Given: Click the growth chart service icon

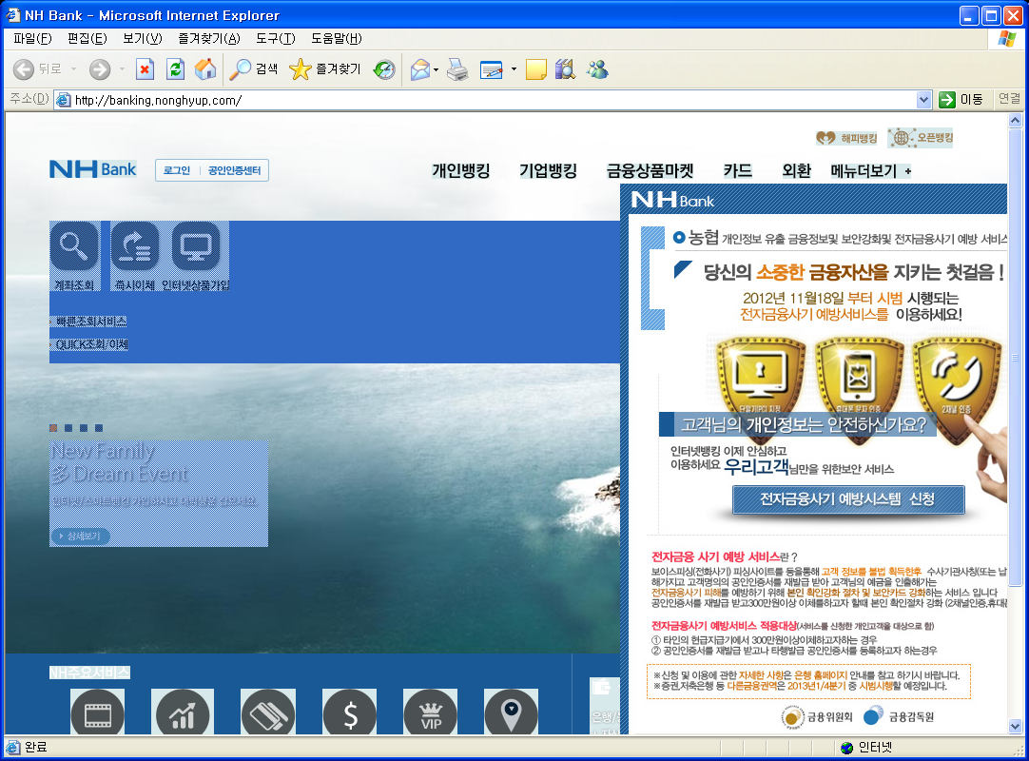Looking at the screenshot, I should [183, 712].
